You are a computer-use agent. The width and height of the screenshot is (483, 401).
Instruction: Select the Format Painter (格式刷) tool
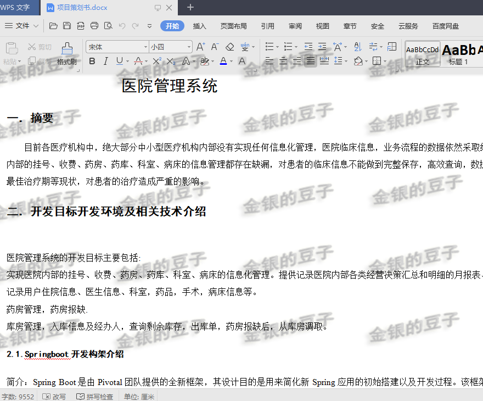[66, 54]
